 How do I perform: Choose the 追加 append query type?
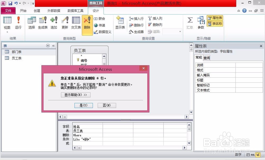54,23
